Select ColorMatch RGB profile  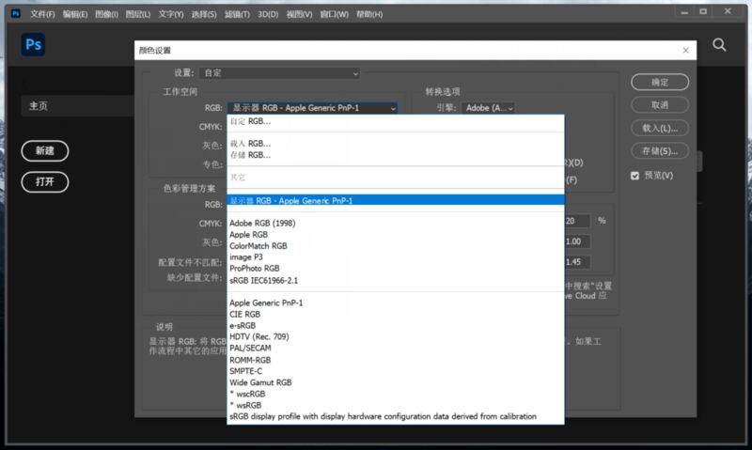[x=396, y=246]
